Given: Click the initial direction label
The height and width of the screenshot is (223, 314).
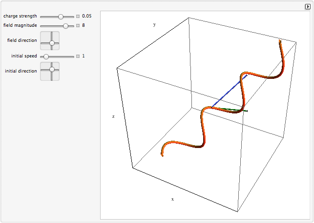Looking at the screenshot, I should 21,71.
